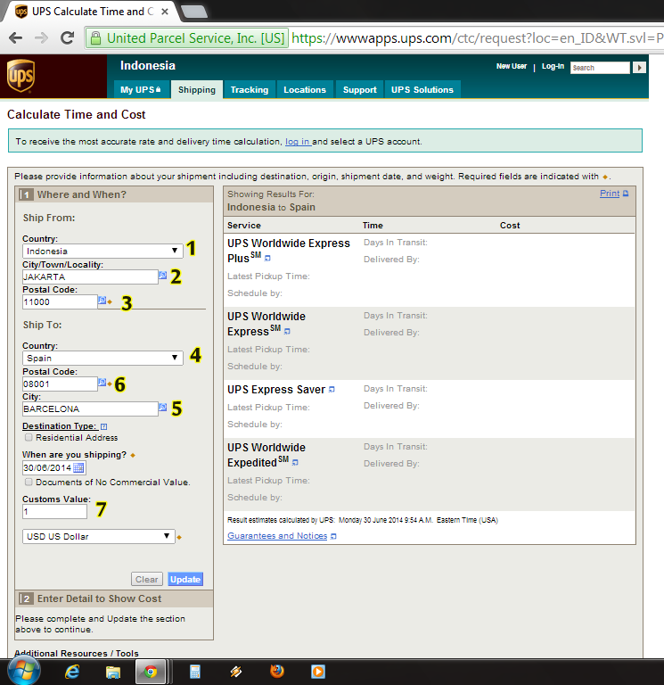This screenshot has height=685, width=664.
Task: Click icon beside Guarantees and Notices
Action: [333, 536]
